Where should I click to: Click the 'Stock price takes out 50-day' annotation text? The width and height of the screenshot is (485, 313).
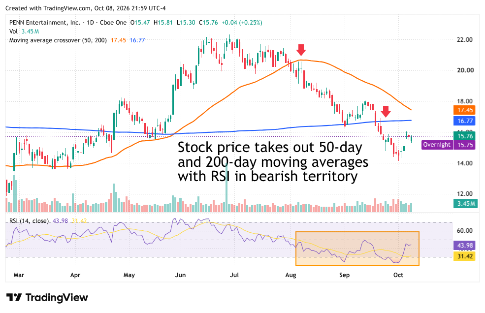[x=270, y=147]
